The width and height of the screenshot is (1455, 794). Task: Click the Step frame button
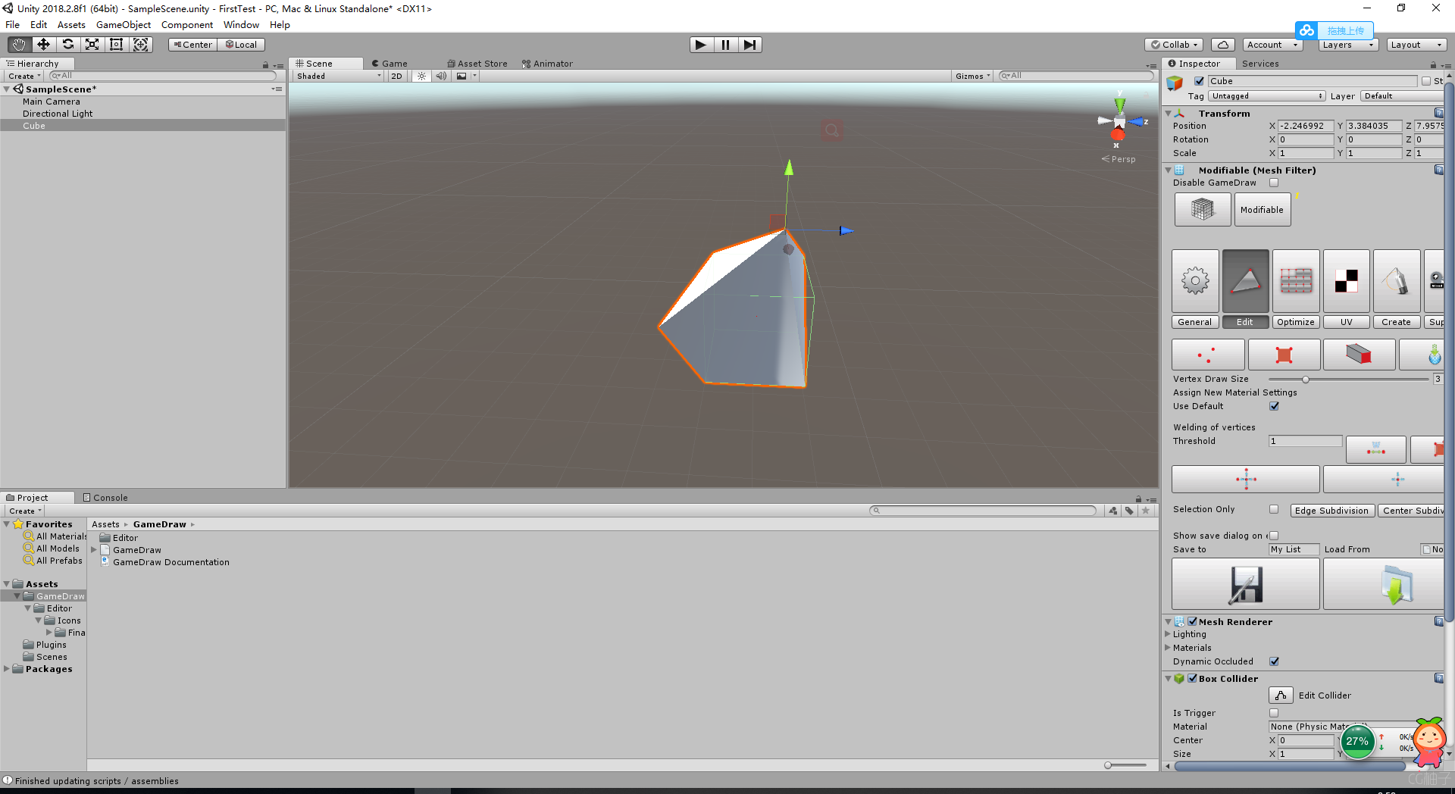(749, 45)
